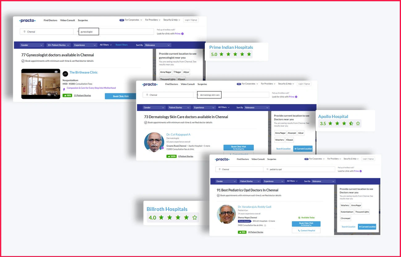The height and width of the screenshot is (257, 401).
Task: Open 44 Patient Stories for Dr. Varadarajulu
Action: pos(256,232)
